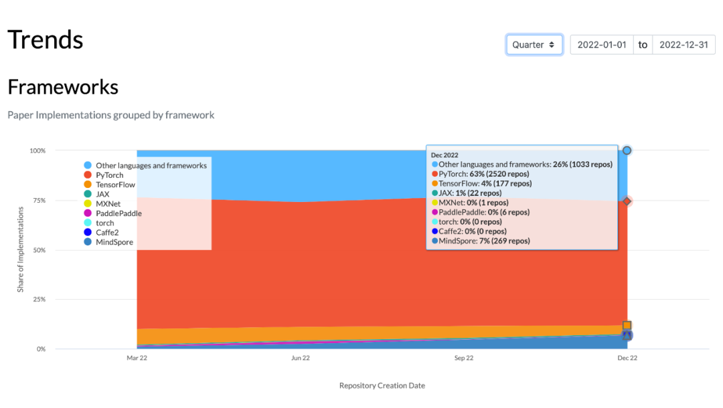Screen dimensions: 723x408
Task: Open the Quarter interval dropdown
Action: (534, 45)
